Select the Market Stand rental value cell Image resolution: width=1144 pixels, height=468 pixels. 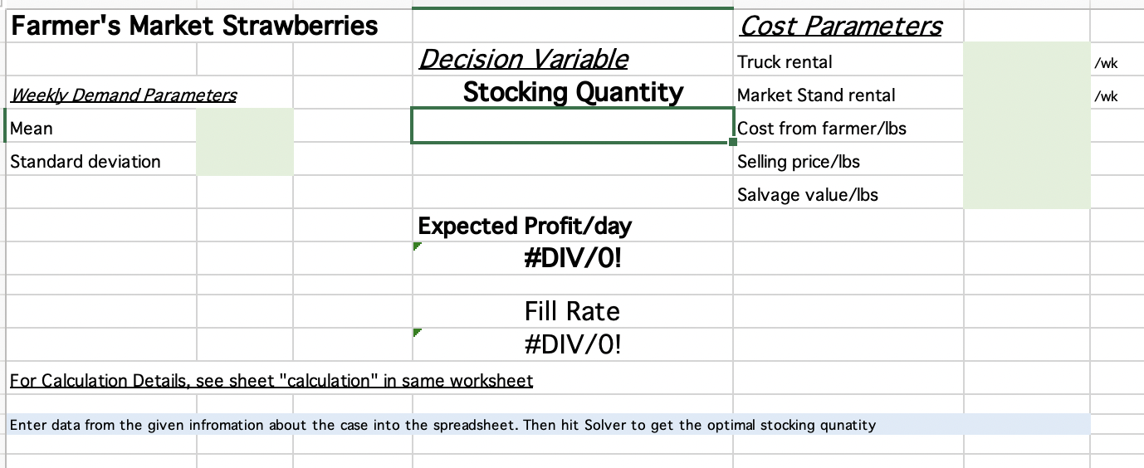[1027, 92]
